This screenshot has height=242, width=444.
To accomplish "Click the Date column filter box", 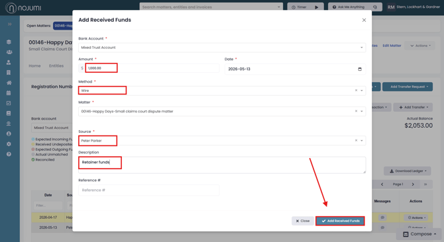I will click(x=48, y=205).
